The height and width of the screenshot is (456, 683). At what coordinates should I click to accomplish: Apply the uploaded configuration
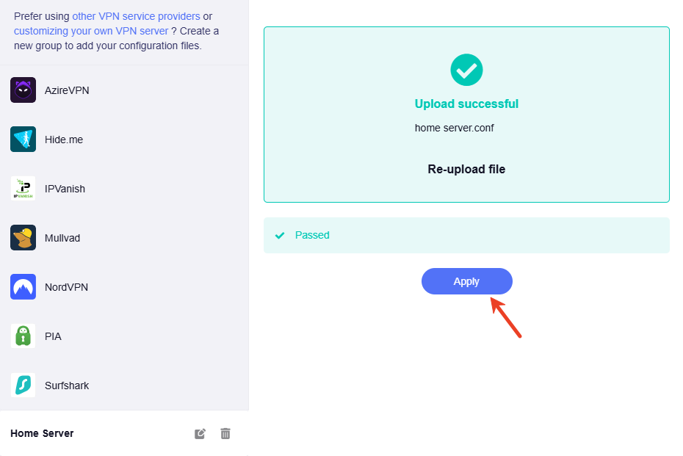[466, 281]
